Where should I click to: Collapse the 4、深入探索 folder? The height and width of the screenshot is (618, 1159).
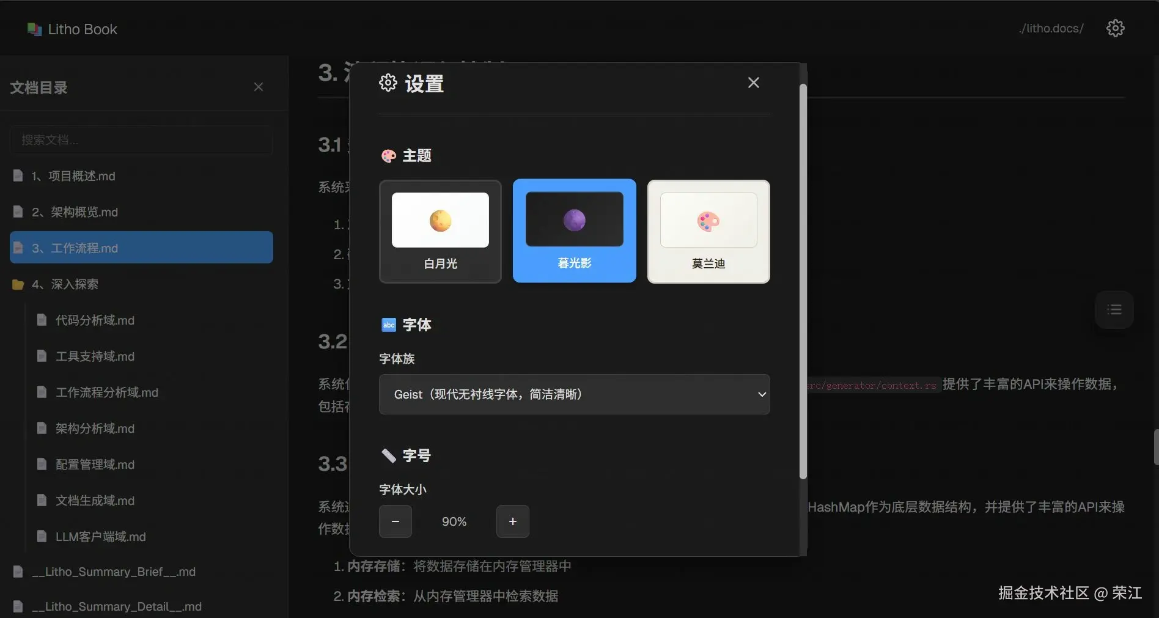pos(65,284)
